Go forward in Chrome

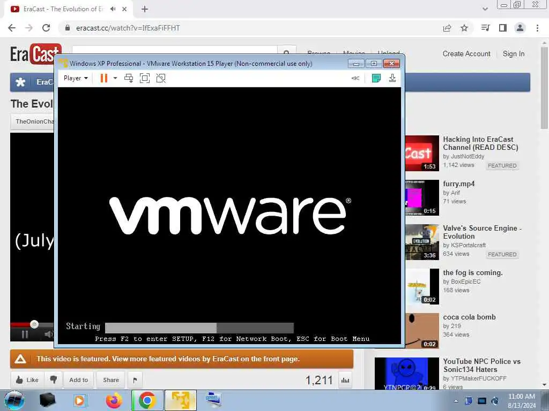click(x=29, y=28)
